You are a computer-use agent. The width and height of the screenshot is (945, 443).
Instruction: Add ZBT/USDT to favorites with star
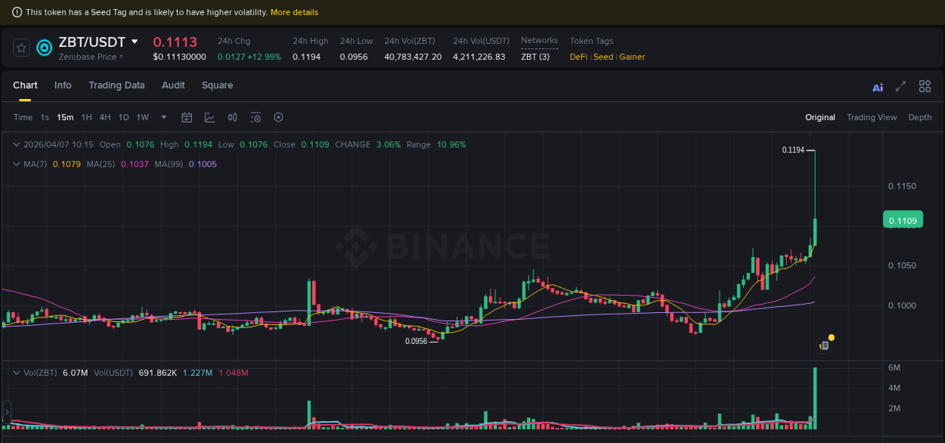[x=20, y=47]
